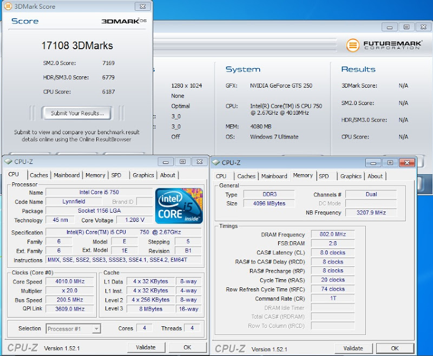Click OK in left CPU-Z window

(x=187, y=347)
